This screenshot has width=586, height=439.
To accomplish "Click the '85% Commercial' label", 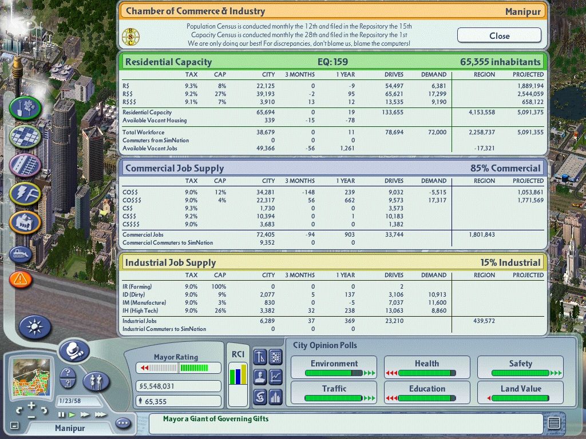I will click(505, 169).
